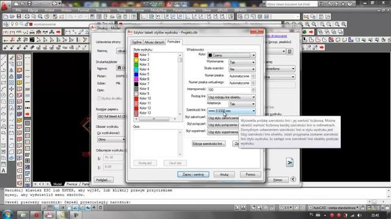Open the AutoCAD application menu red A
The image size is (391, 219).
coord(4,5)
